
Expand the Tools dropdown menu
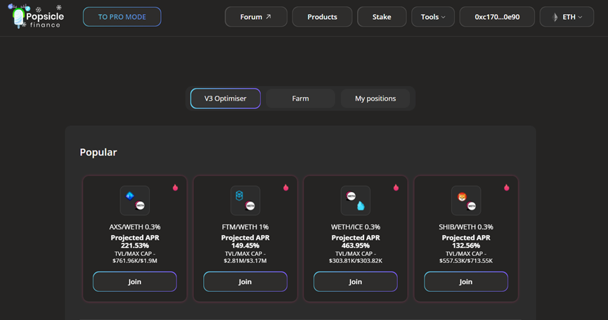pyautogui.click(x=433, y=17)
